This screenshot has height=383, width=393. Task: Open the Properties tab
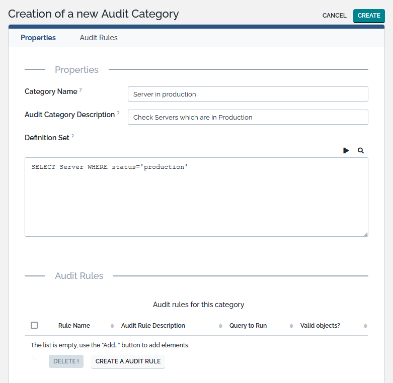pyautogui.click(x=38, y=38)
